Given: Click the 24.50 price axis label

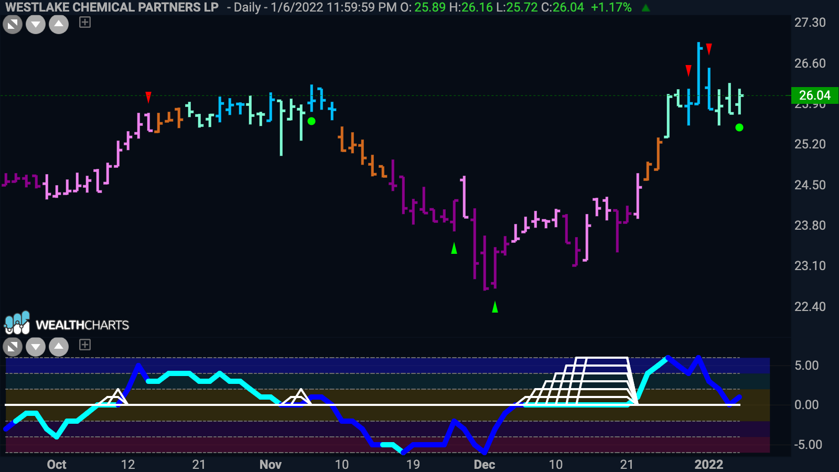Looking at the screenshot, I should (x=810, y=185).
